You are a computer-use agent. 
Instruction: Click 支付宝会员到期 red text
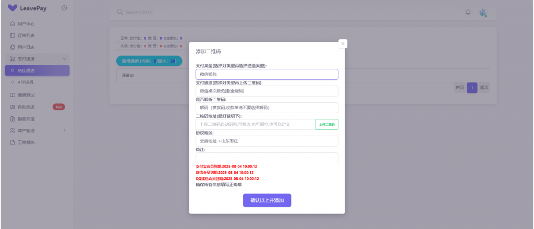(226, 166)
